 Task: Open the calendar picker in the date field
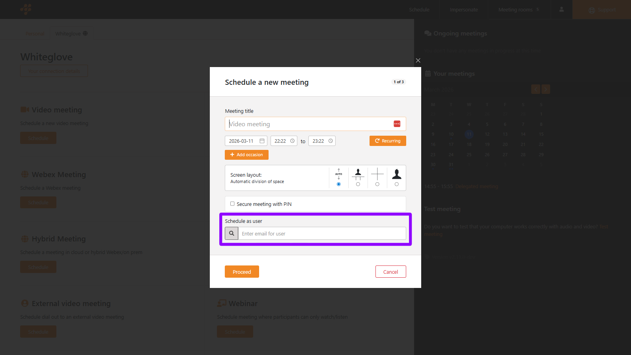click(x=262, y=141)
